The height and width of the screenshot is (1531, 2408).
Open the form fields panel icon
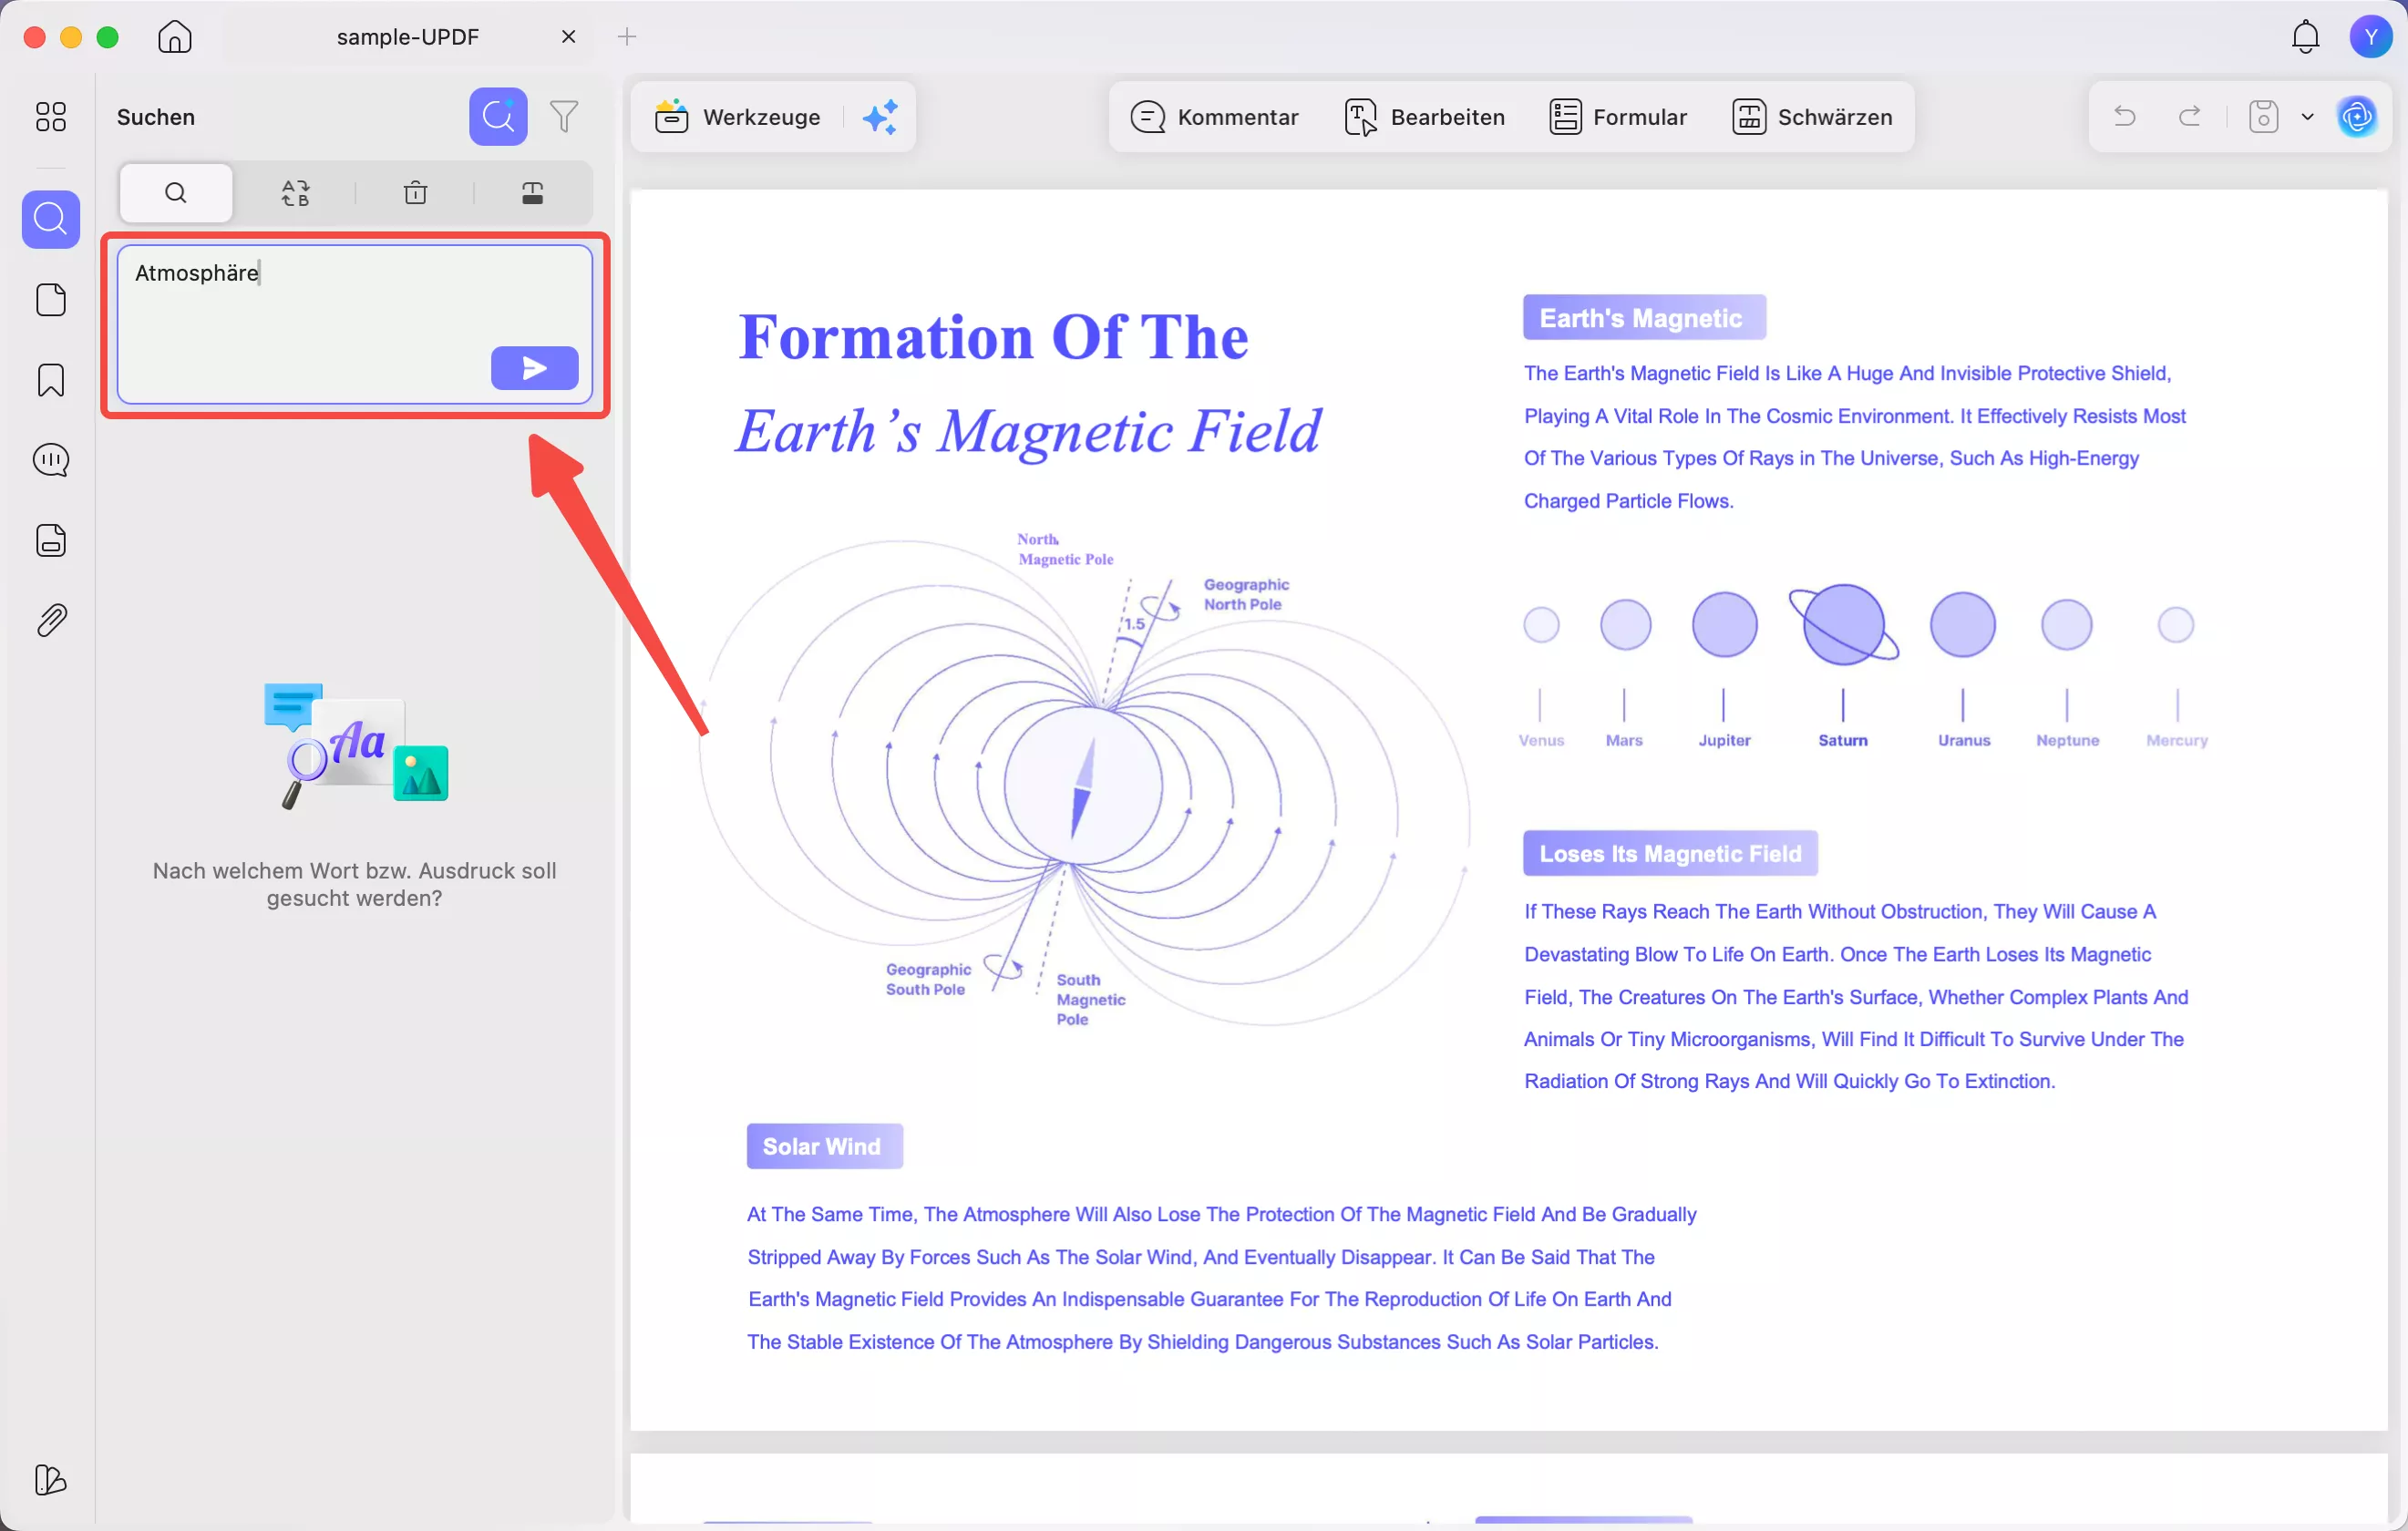pos(50,541)
